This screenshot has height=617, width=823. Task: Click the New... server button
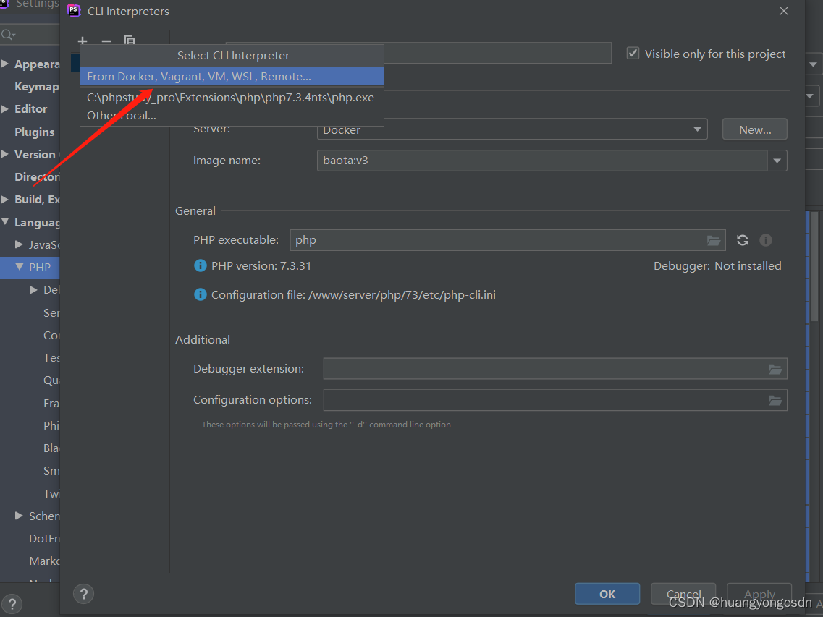click(x=755, y=129)
